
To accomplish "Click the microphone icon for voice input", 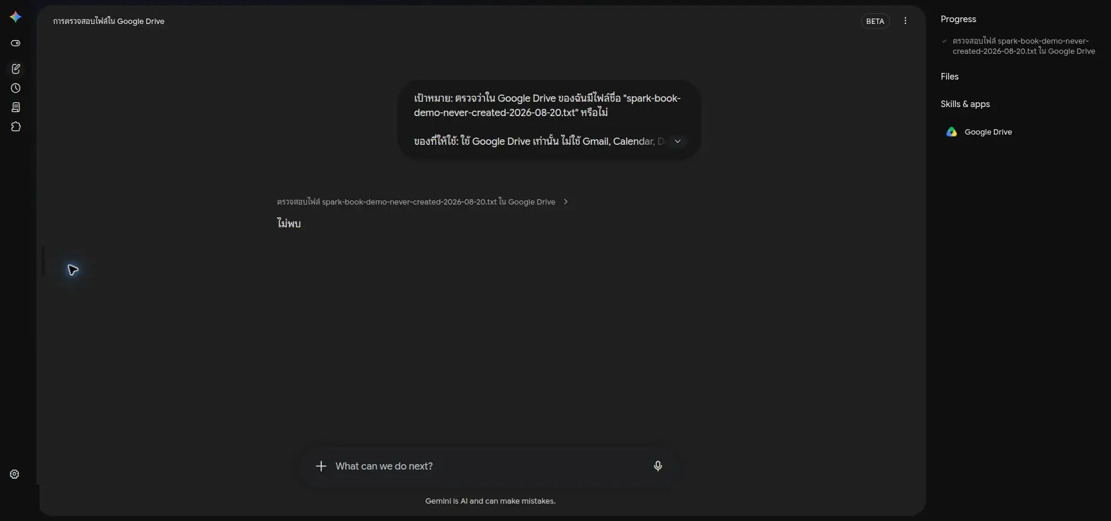I will click(x=658, y=466).
